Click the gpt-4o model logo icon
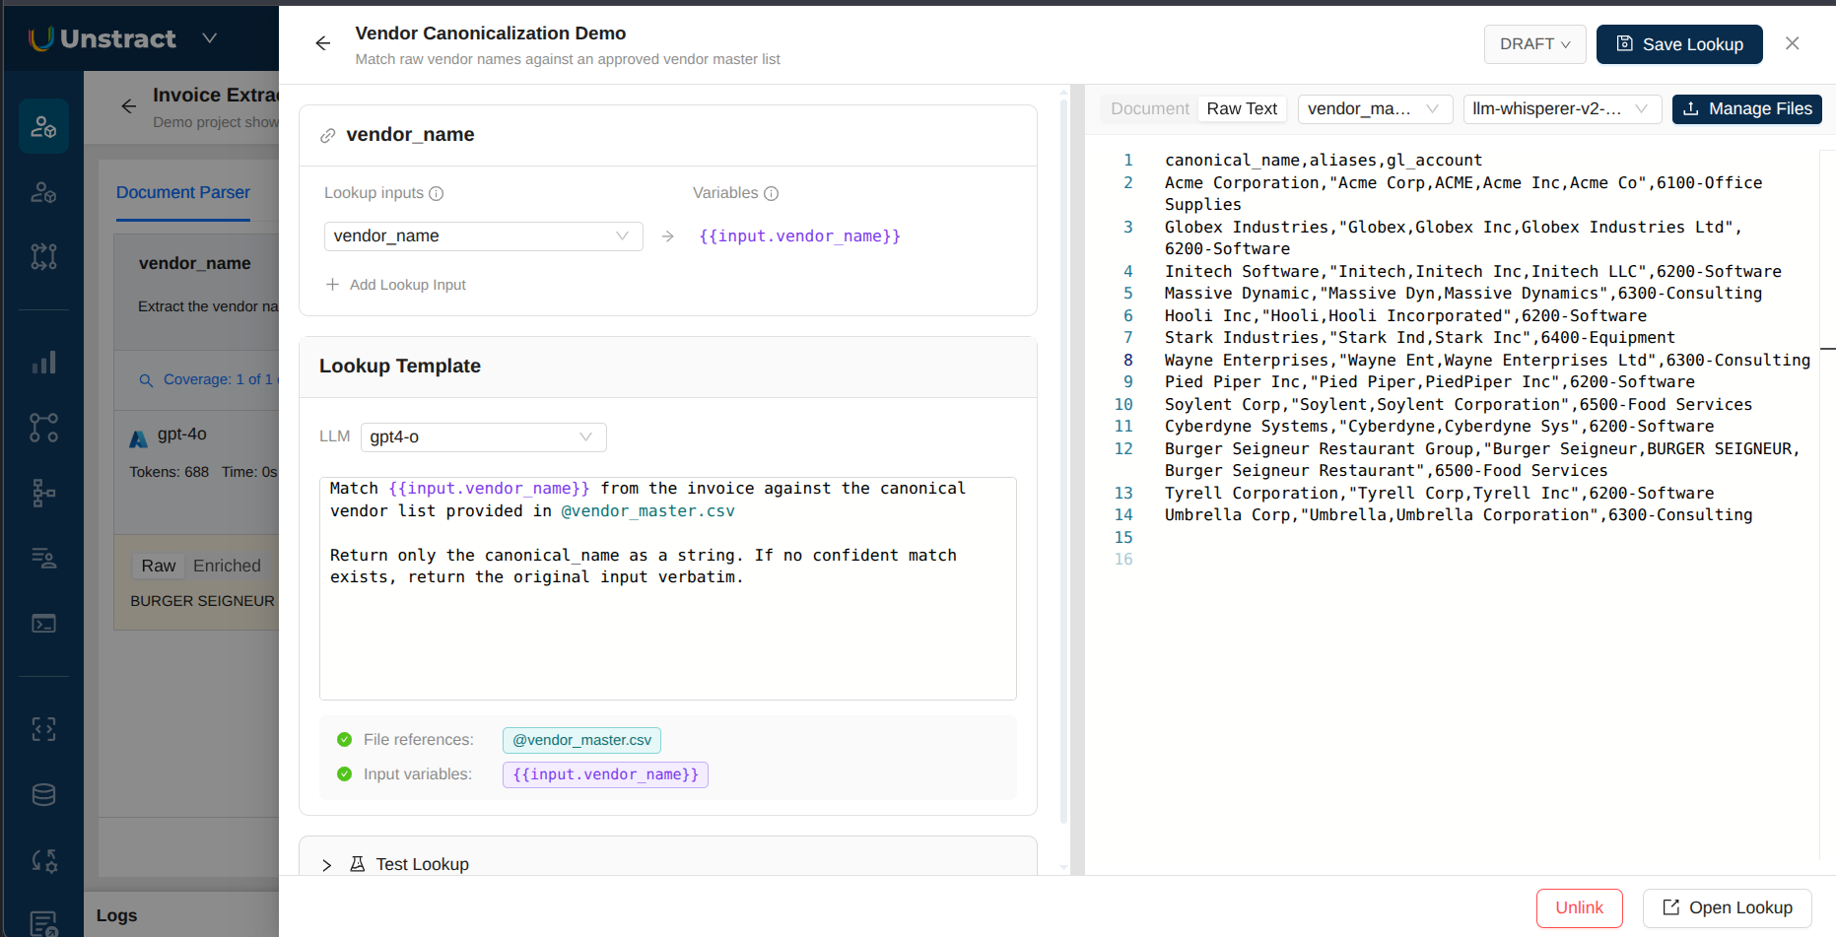1836x937 pixels. click(x=139, y=438)
